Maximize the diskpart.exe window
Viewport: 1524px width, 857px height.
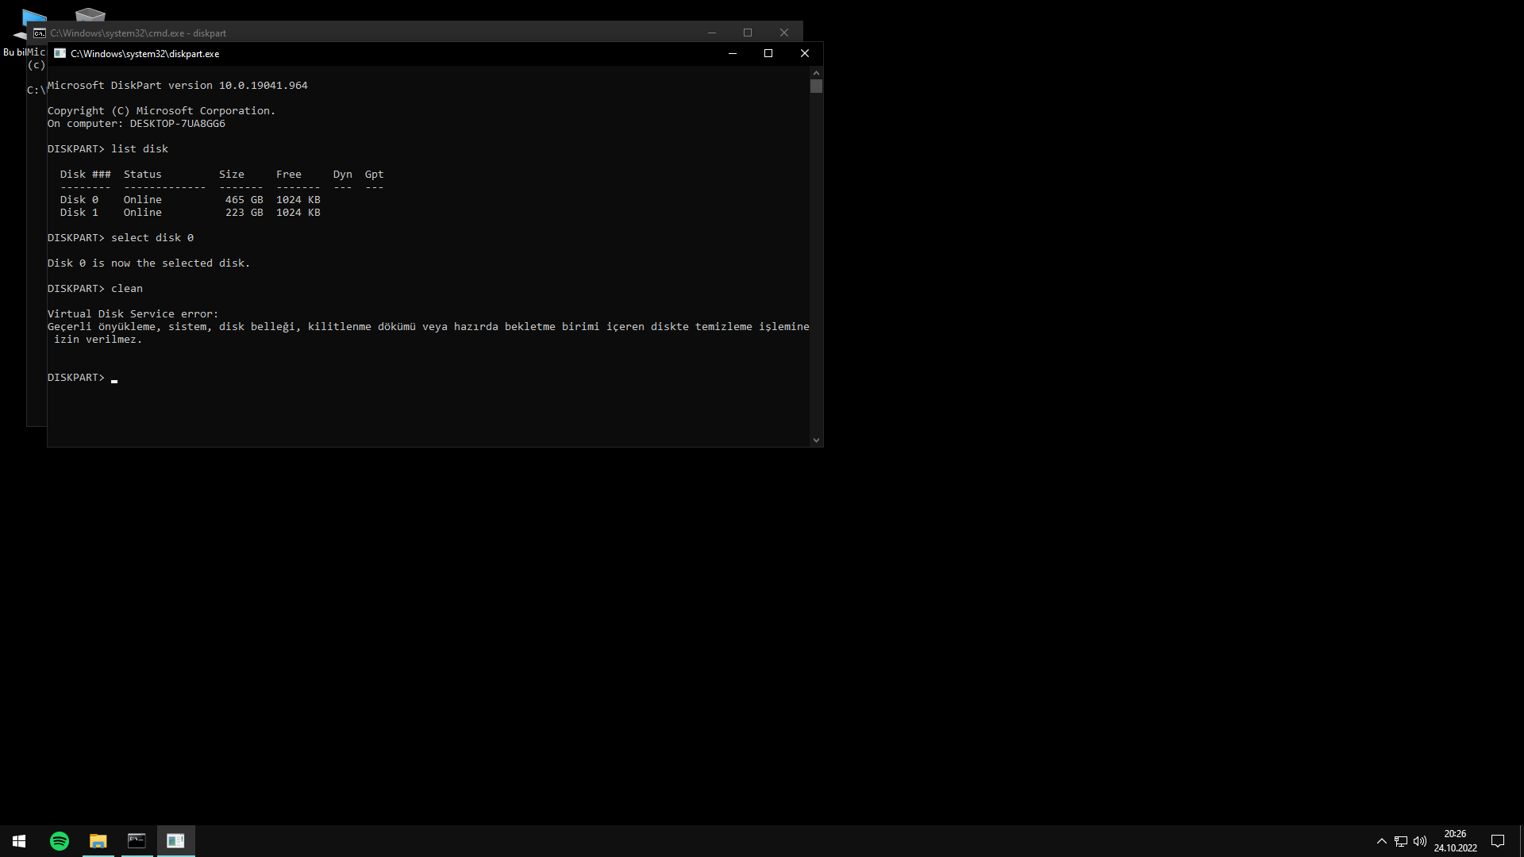pyautogui.click(x=768, y=53)
